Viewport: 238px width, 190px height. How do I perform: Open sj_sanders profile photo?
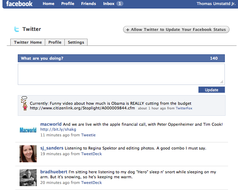pyautogui.click(x=28, y=154)
